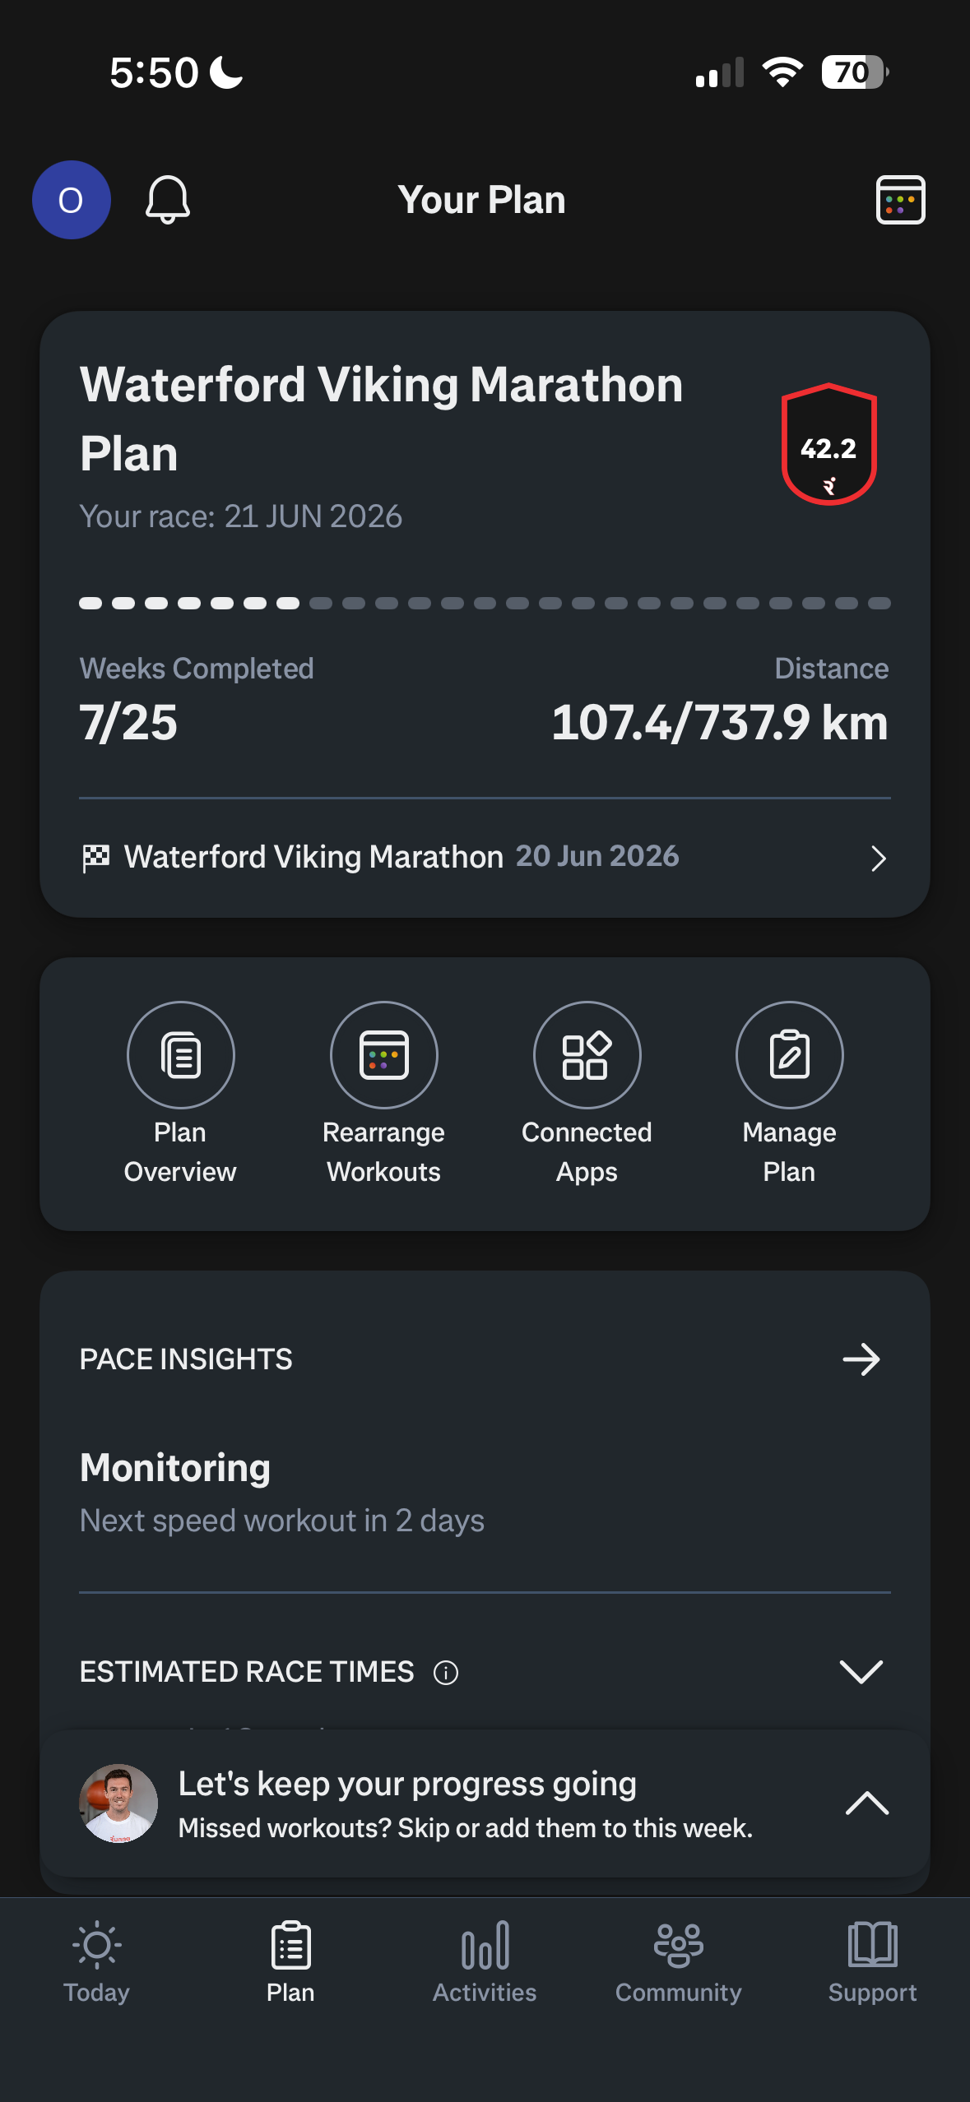Tap the 42.2 marathon badge
970x2102 pixels.
tap(828, 444)
